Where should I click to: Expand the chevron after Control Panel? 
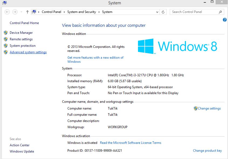pos(64,12)
